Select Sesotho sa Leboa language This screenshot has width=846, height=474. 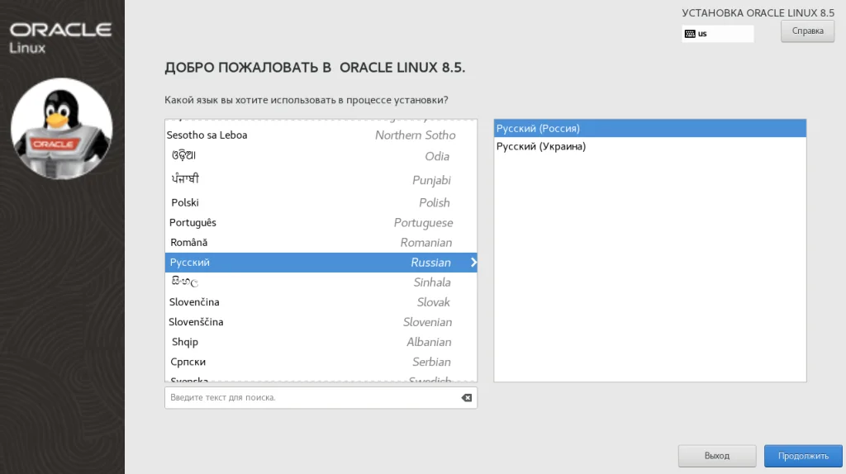pos(321,135)
